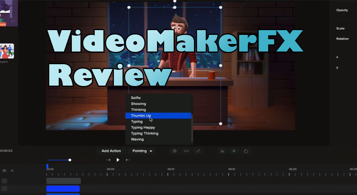Click the Scale property label
Image resolution: width=357 pixels, height=195 pixels.
[x=340, y=29]
